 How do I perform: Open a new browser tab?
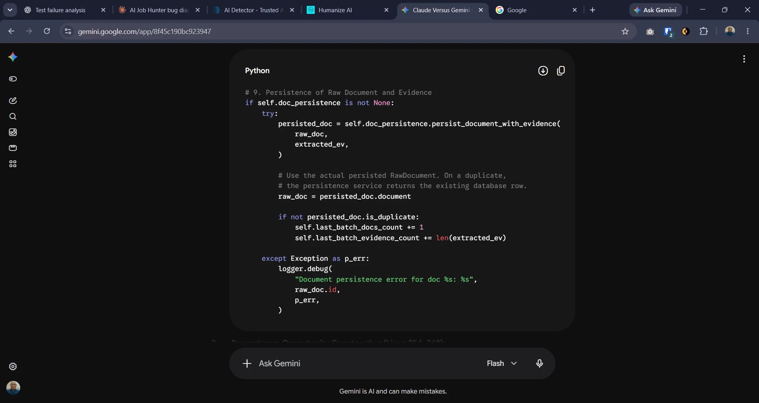(592, 10)
